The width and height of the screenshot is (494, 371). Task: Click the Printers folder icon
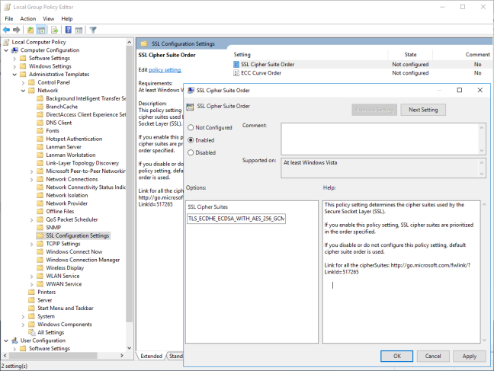pos(31,292)
